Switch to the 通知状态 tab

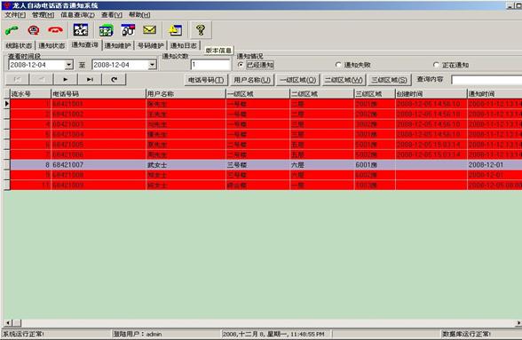point(51,45)
